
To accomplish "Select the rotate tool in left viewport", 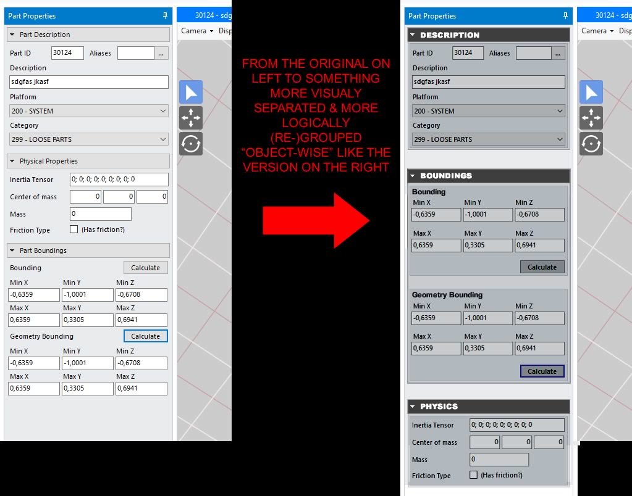I will 191,144.
